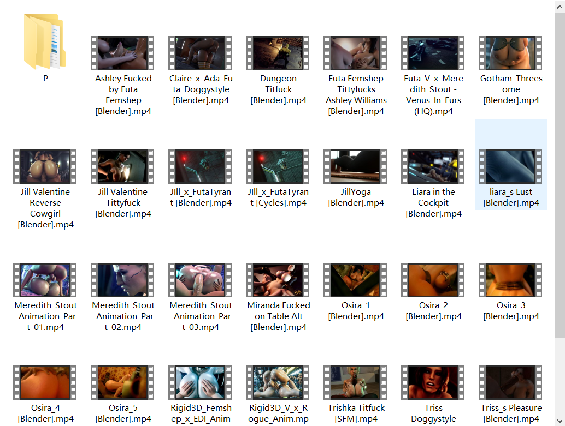Select the Osira_1 [Blender].mp4 thumbnail
Viewport: 565px width, 426px height.
click(x=355, y=280)
